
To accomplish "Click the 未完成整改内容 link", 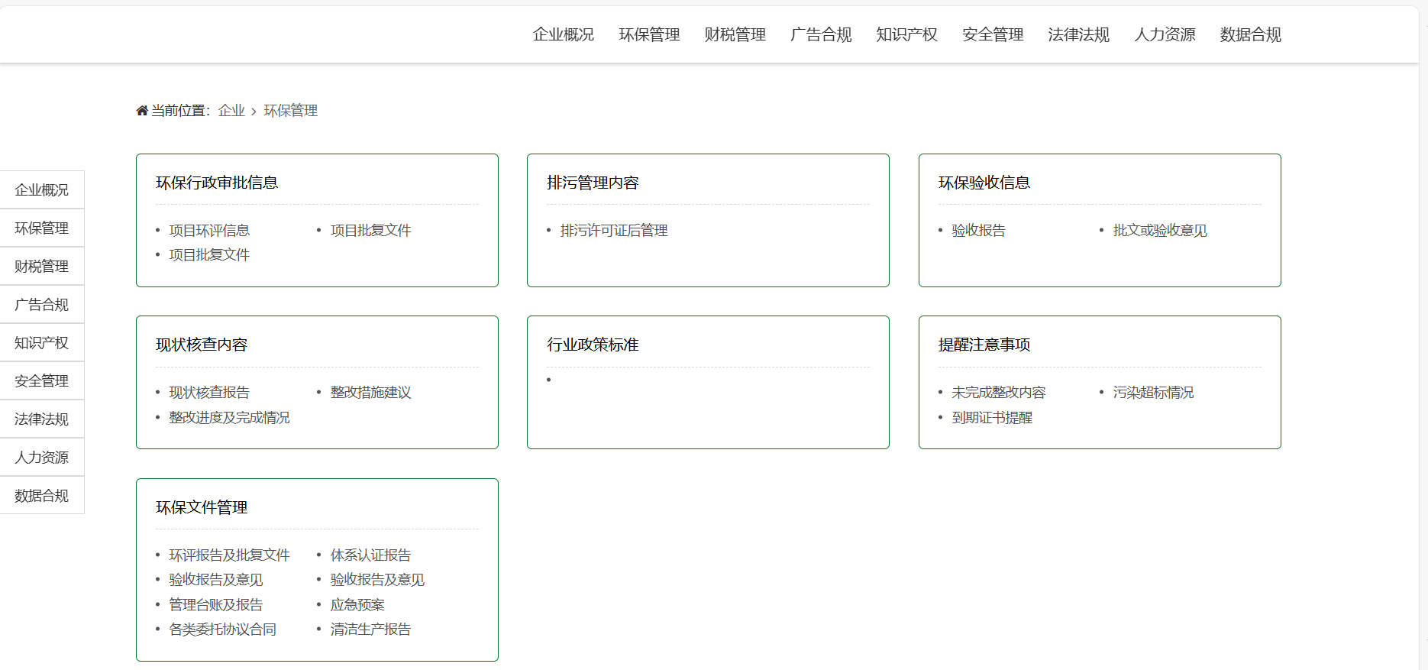I will pyautogui.click(x=999, y=392).
